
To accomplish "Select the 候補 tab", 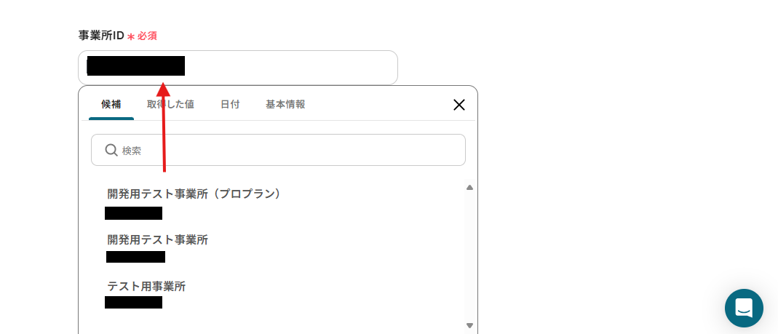I will [111, 104].
